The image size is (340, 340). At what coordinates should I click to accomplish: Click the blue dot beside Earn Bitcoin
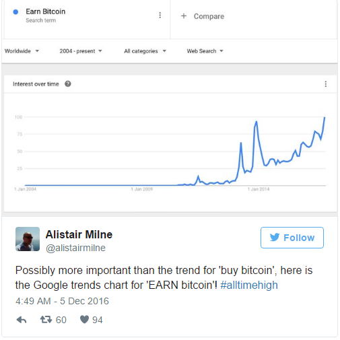tap(15, 12)
